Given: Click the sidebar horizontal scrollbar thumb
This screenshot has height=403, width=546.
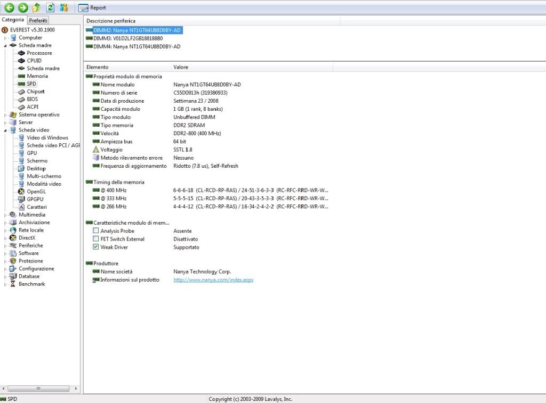Looking at the screenshot, I should click(38, 389).
